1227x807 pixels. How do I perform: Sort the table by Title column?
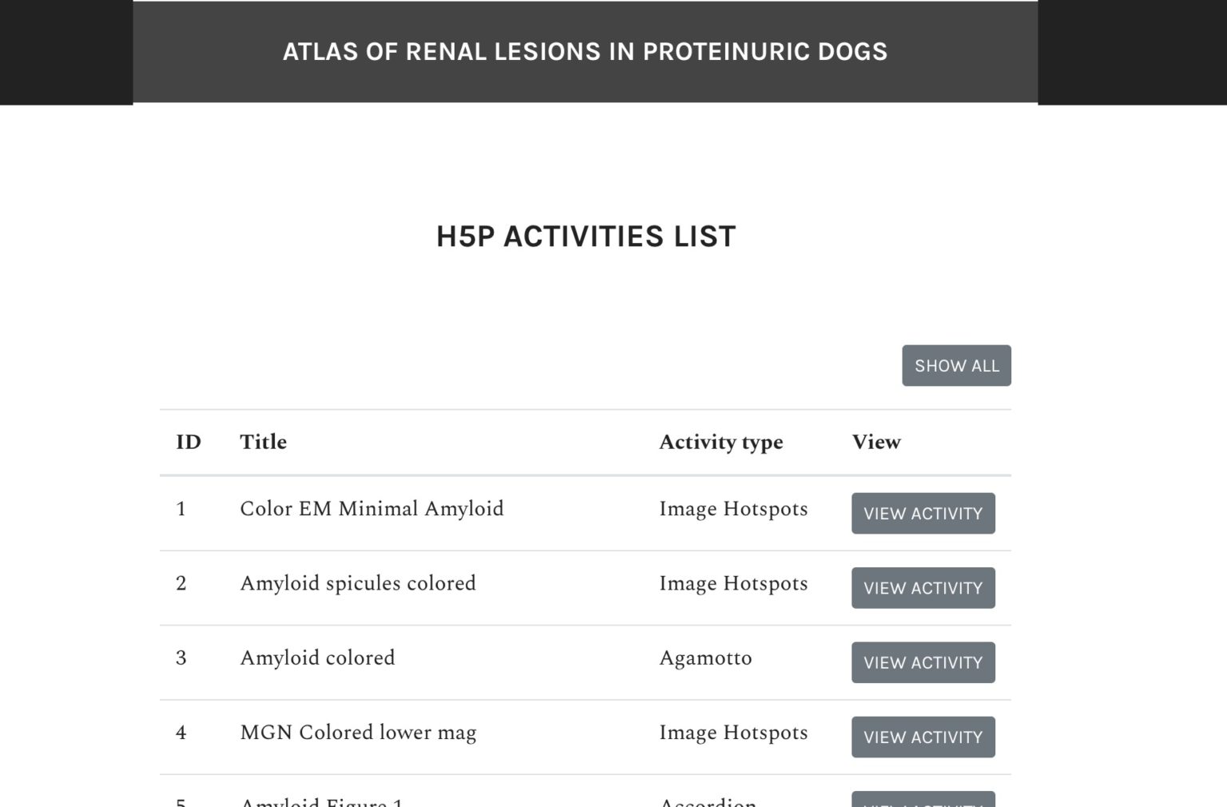click(263, 442)
